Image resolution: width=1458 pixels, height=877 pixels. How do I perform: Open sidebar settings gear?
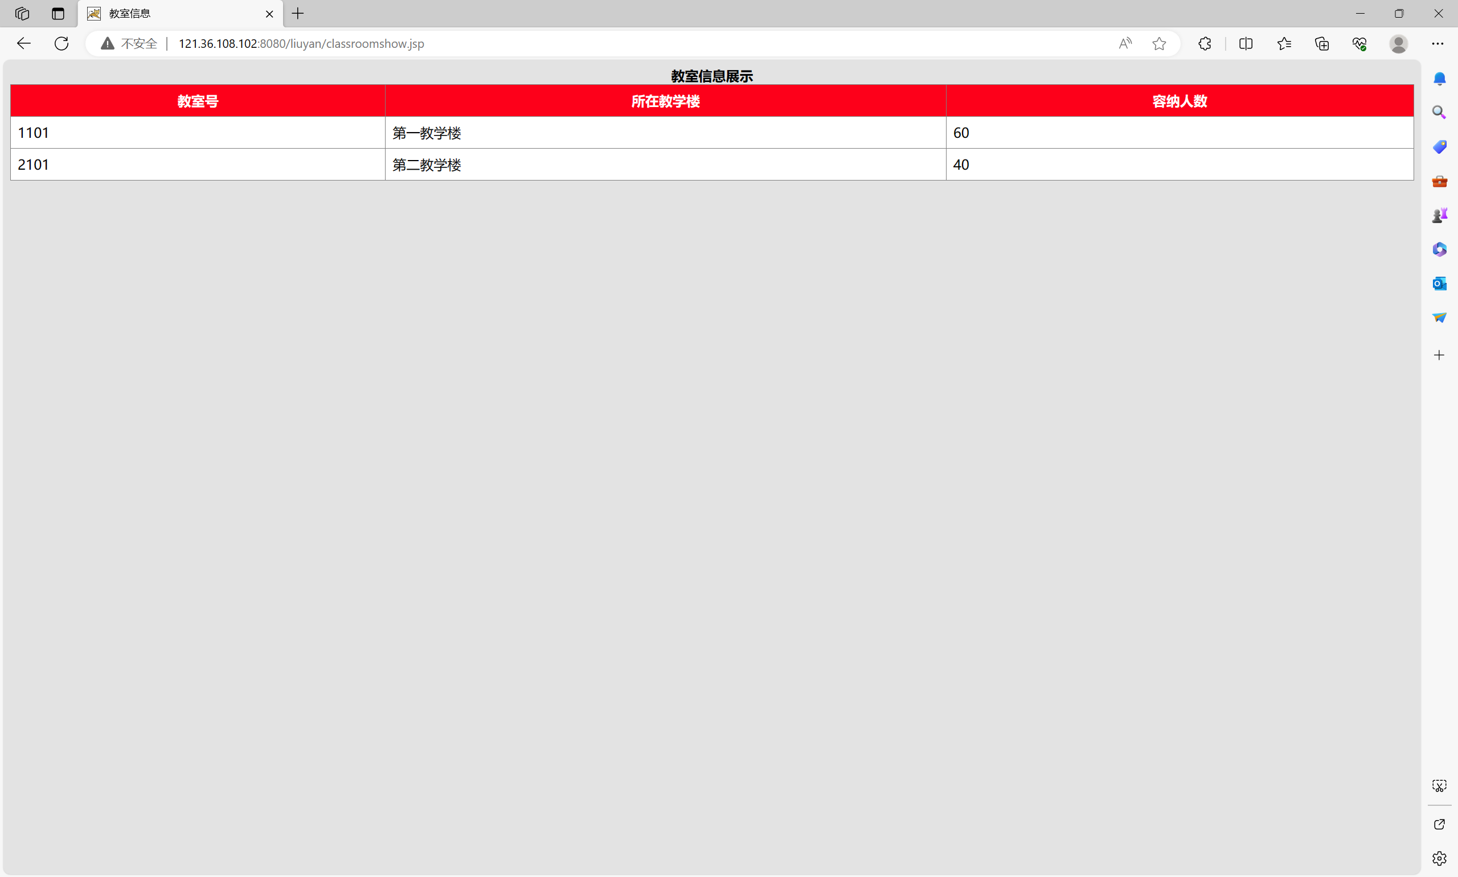coord(1440,858)
